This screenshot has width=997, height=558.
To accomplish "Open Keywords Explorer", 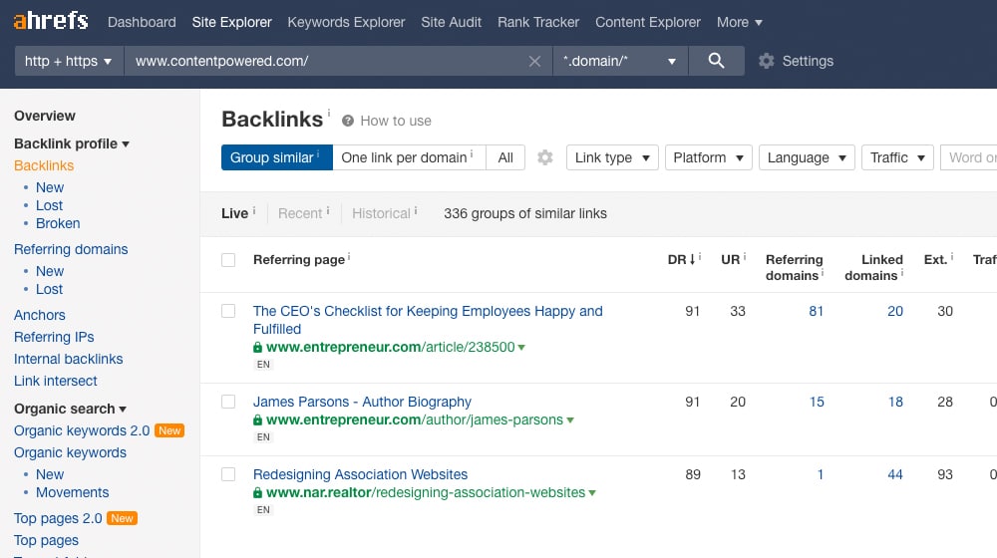I will tap(346, 22).
